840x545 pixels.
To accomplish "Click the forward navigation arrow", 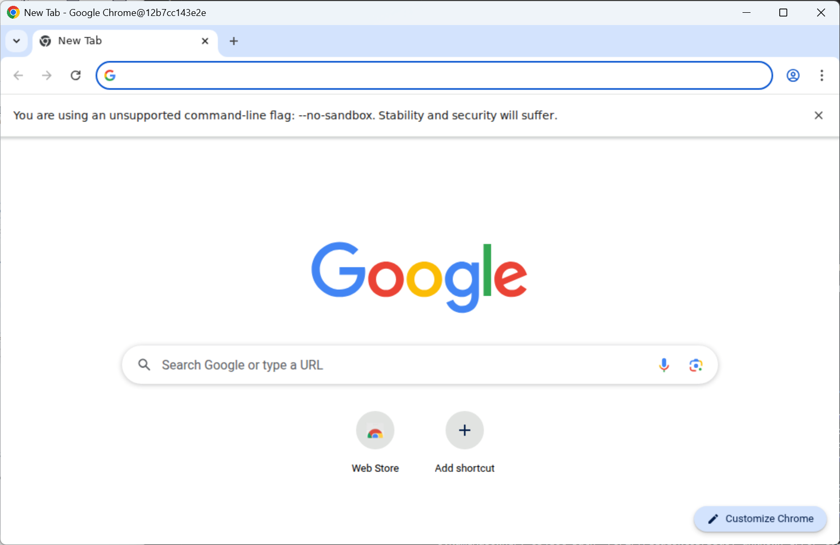I will coord(47,75).
